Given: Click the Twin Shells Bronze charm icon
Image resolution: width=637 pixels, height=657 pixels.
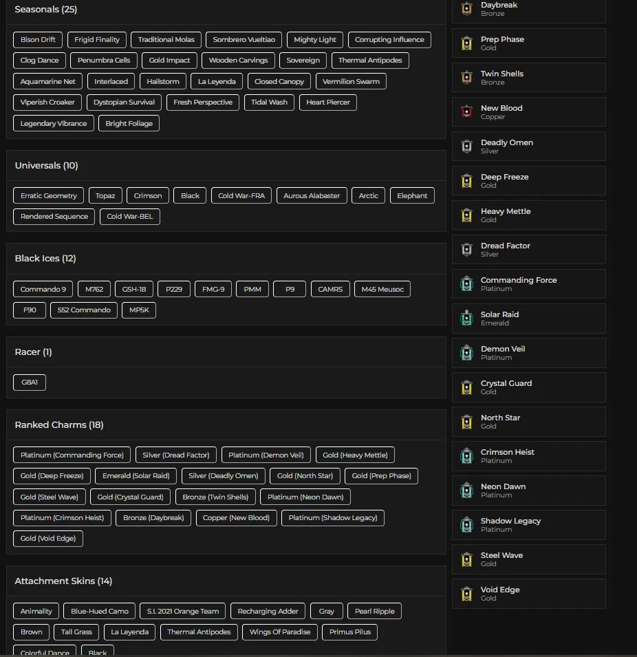Looking at the screenshot, I should [467, 77].
